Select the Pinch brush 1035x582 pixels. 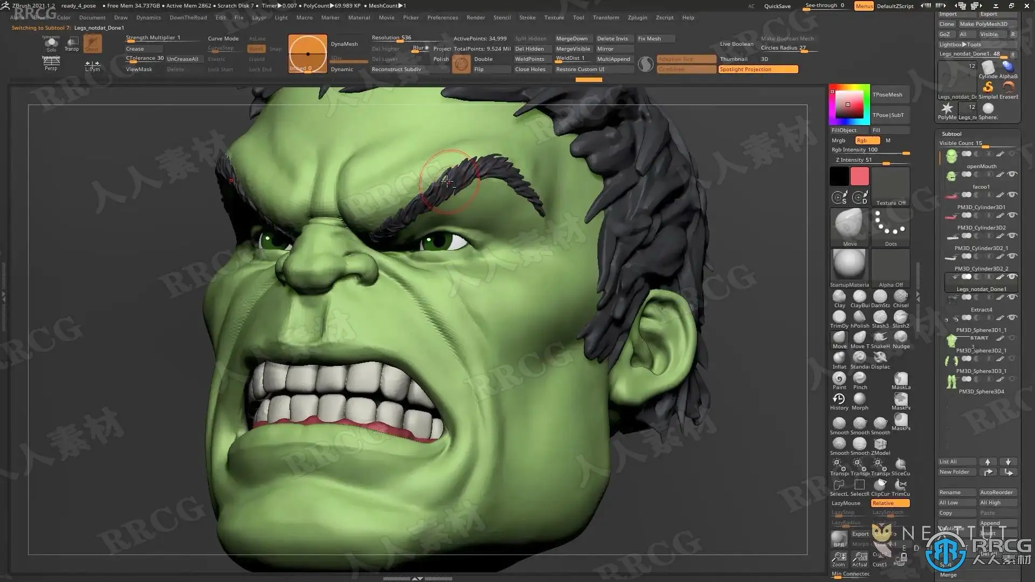(860, 380)
